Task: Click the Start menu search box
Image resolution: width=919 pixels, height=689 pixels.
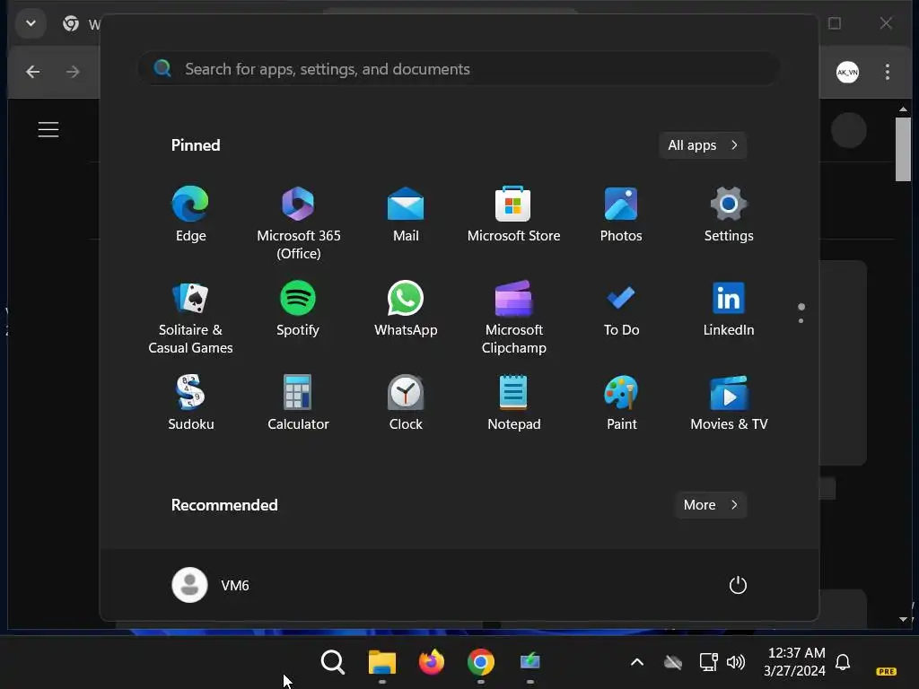Action: click(x=459, y=69)
